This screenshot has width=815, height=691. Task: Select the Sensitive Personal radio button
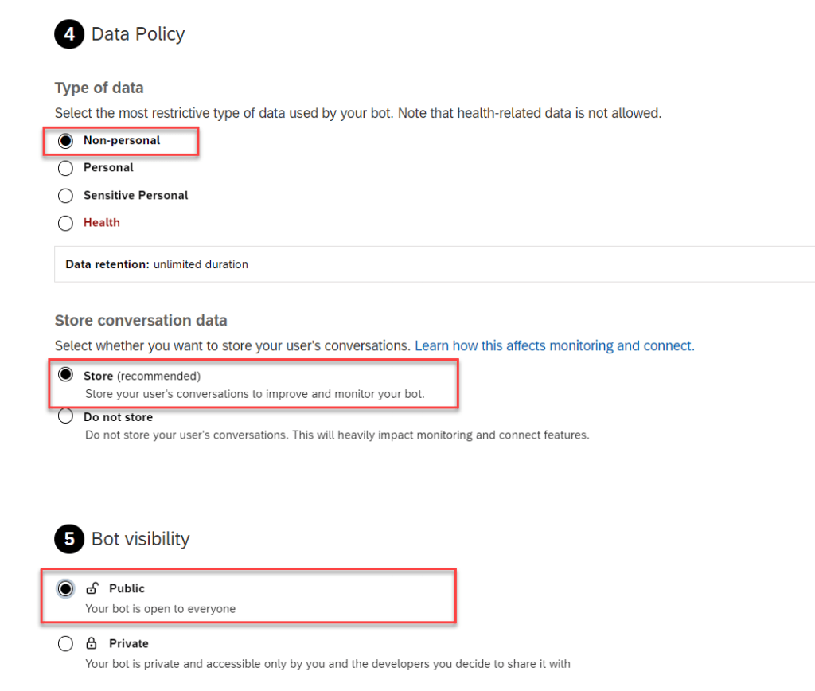tap(66, 196)
